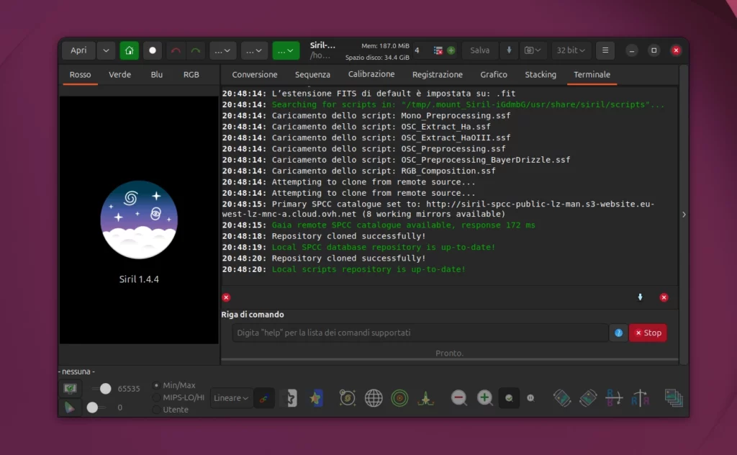Click the red undo arrow
The width and height of the screenshot is (737, 455).
coord(176,50)
